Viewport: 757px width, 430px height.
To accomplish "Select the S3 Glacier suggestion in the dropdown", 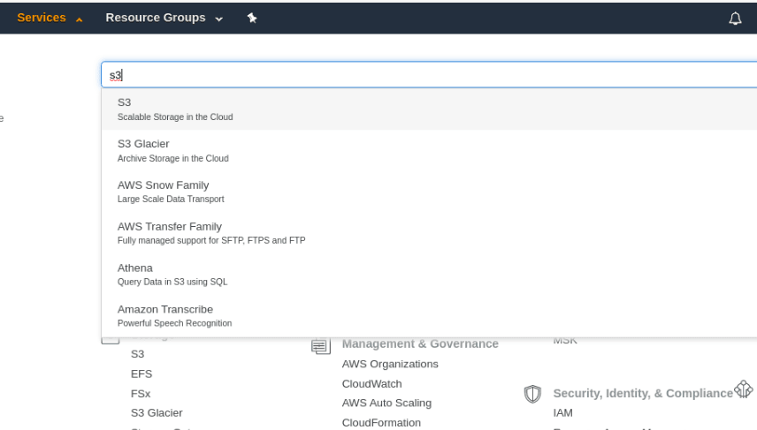I will pyautogui.click(x=429, y=151).
